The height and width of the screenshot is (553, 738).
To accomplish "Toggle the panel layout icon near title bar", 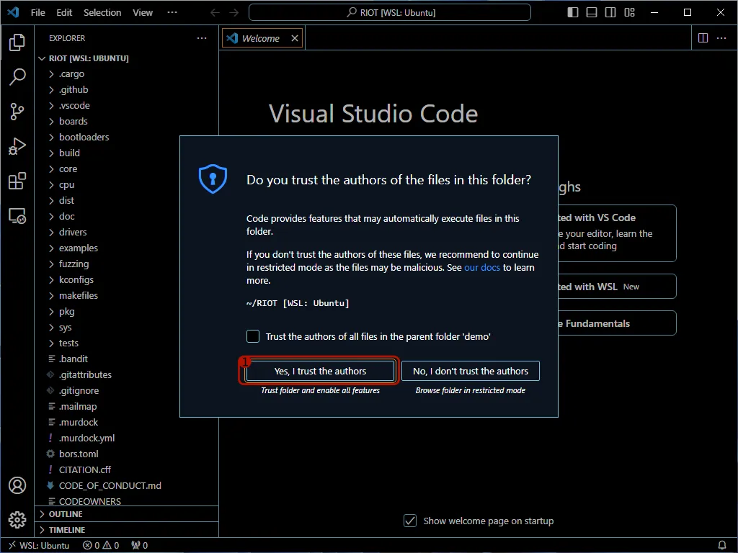I will [591, 12].
